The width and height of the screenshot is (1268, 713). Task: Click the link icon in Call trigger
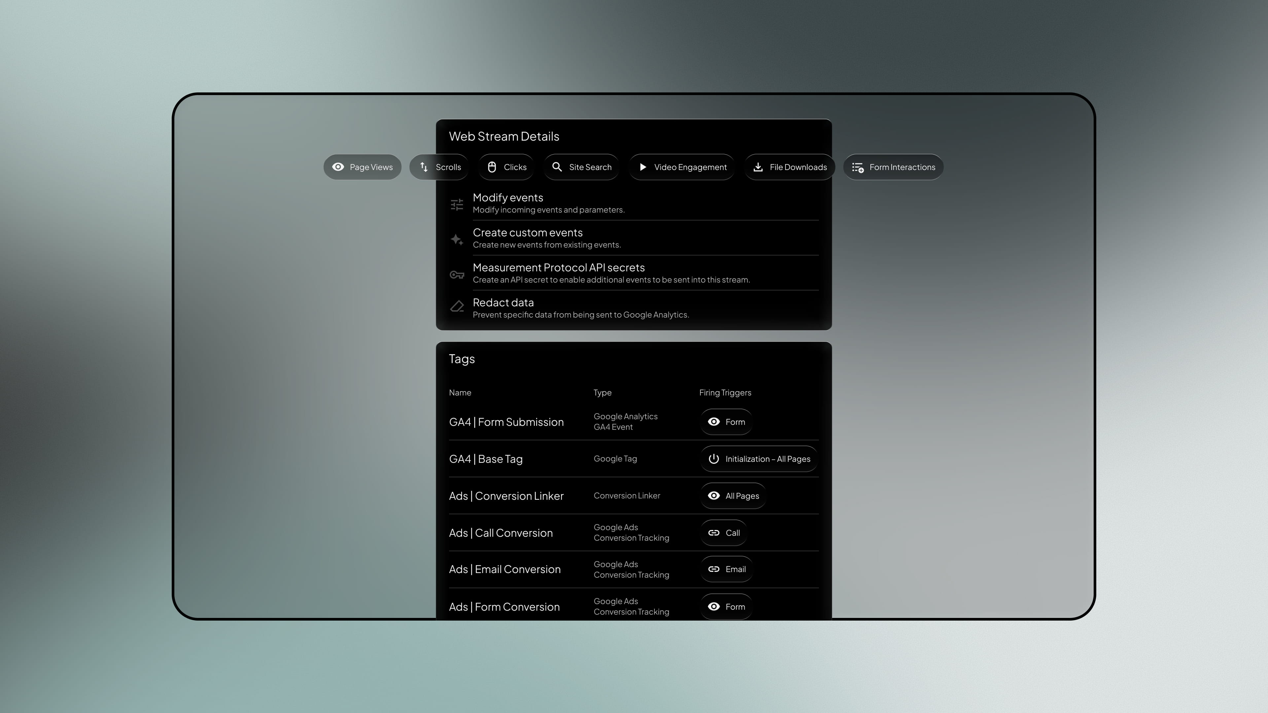tap(714, 533)
